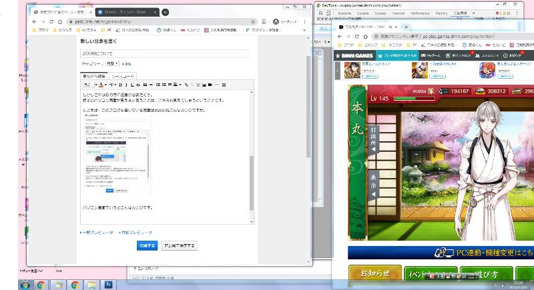Open a new tab in blog window
Screen dimensions: 534x290
point(165,12)
